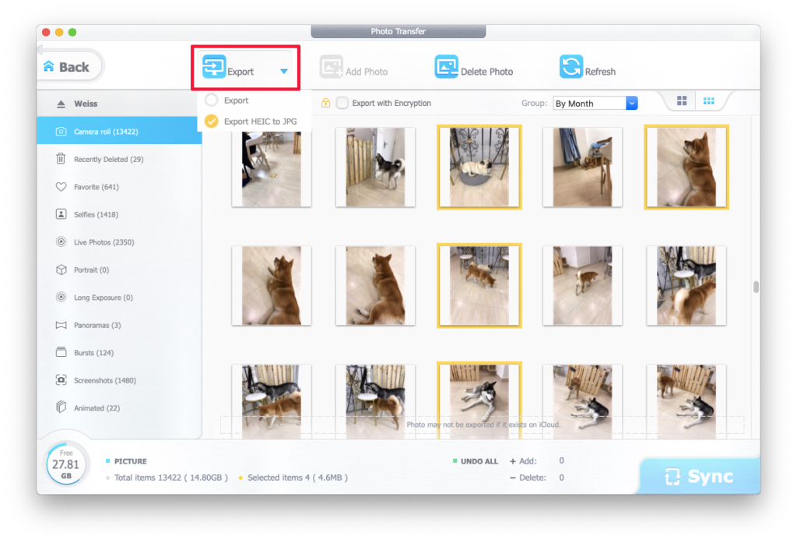Click the Refresh icon
Viewport: 797px width, 543px height.
(x=571, y=68)
